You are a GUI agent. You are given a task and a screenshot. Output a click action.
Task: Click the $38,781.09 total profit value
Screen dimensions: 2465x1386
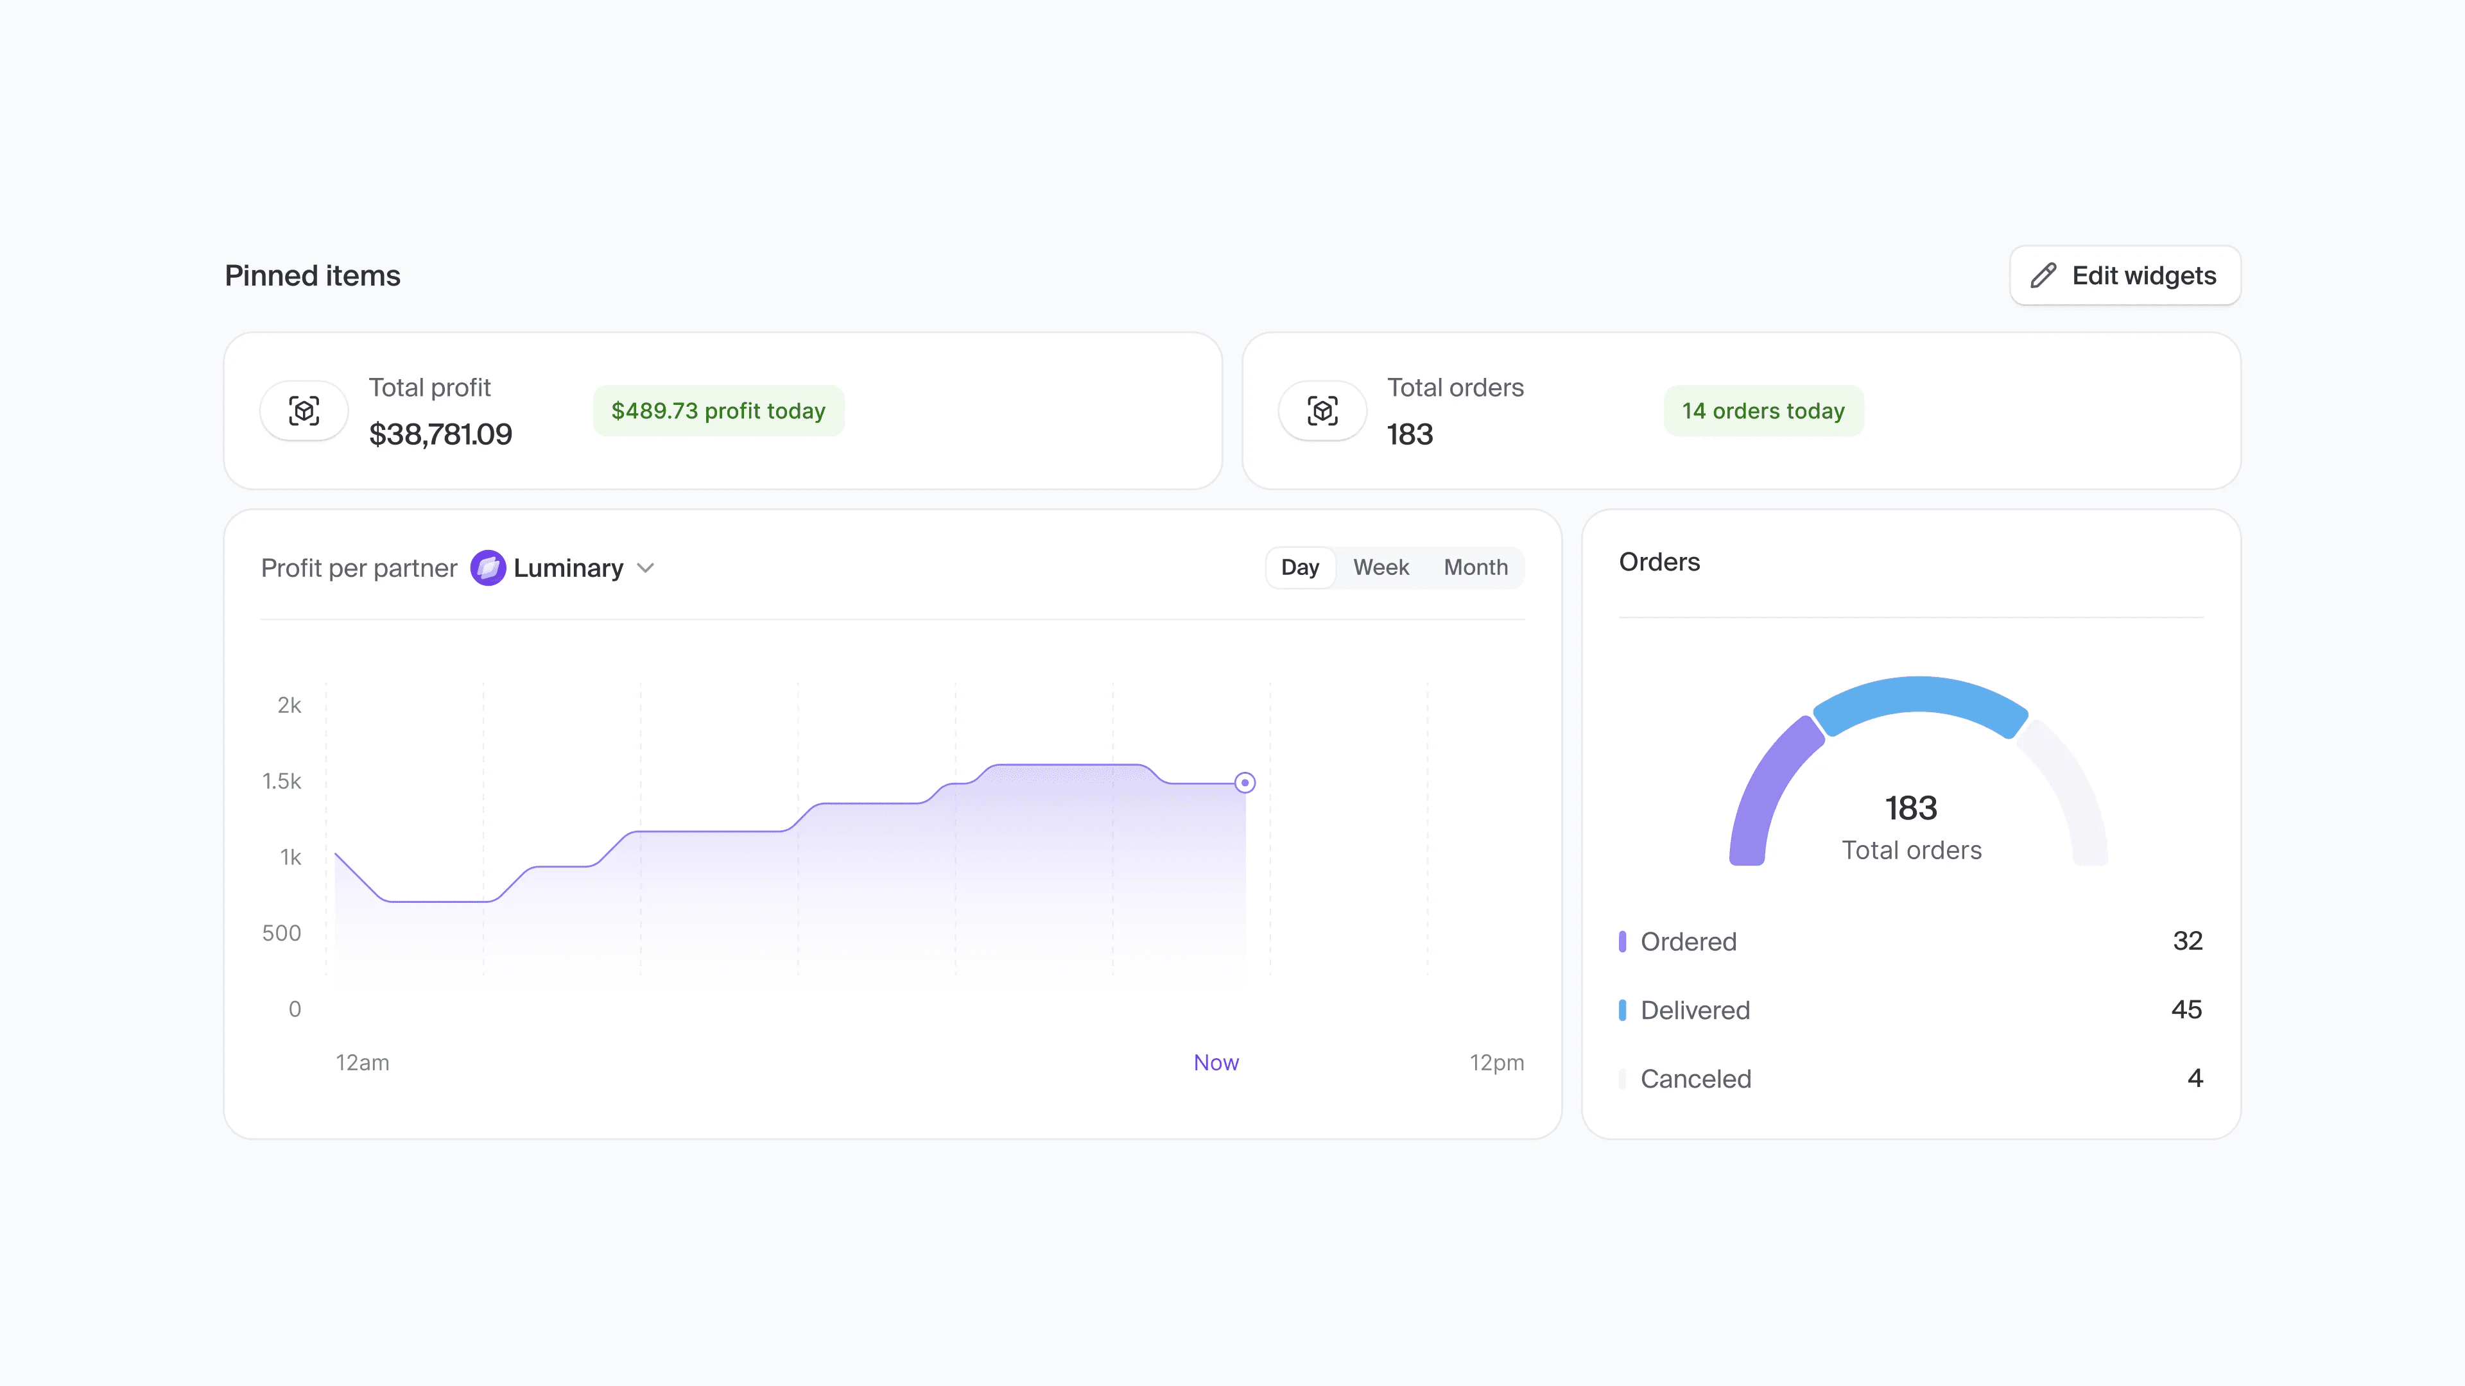[440, 434]
